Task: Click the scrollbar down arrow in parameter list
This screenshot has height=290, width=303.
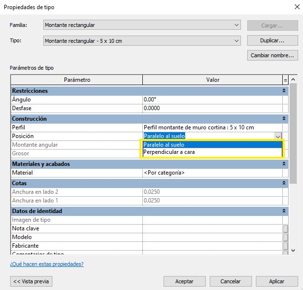Action: tap(293, 250)
